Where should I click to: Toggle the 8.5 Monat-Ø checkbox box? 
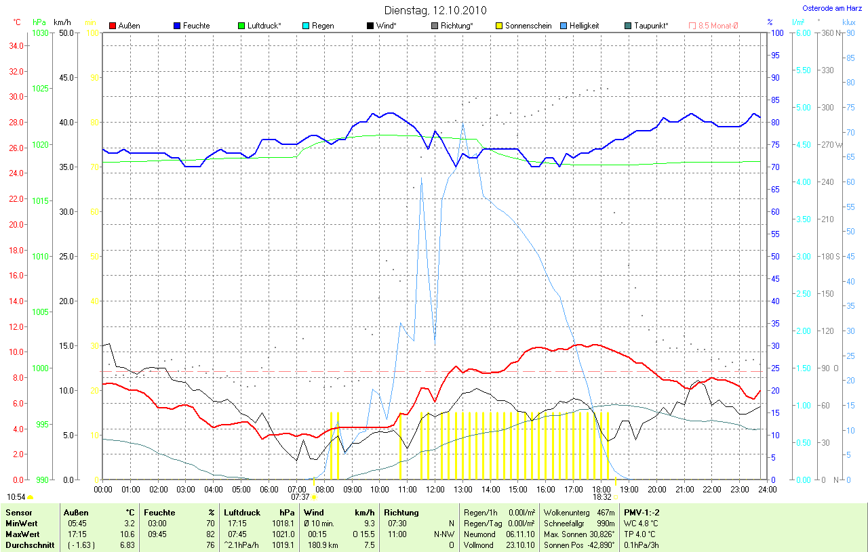point(692,26)
